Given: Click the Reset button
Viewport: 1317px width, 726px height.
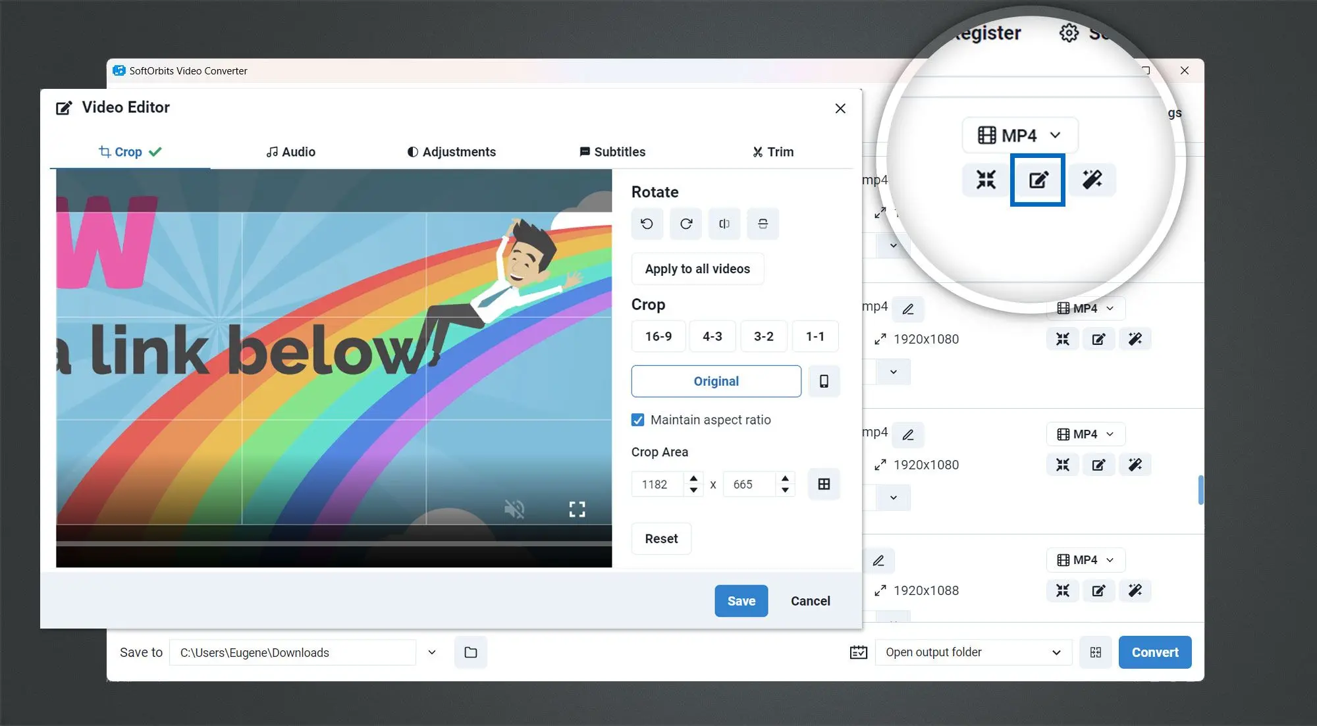Looking at the screenshot, I should [662, 538].
